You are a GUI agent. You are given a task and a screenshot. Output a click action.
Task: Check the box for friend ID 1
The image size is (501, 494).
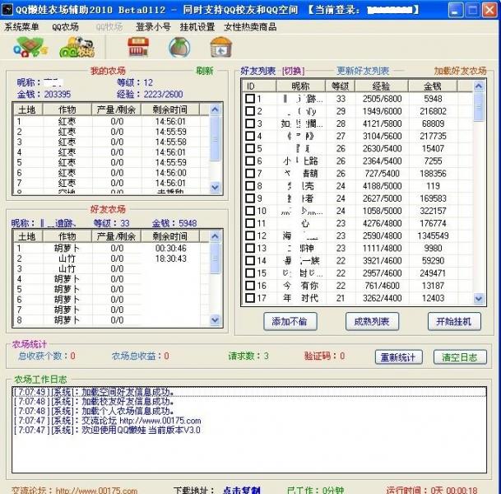[250, 99]
